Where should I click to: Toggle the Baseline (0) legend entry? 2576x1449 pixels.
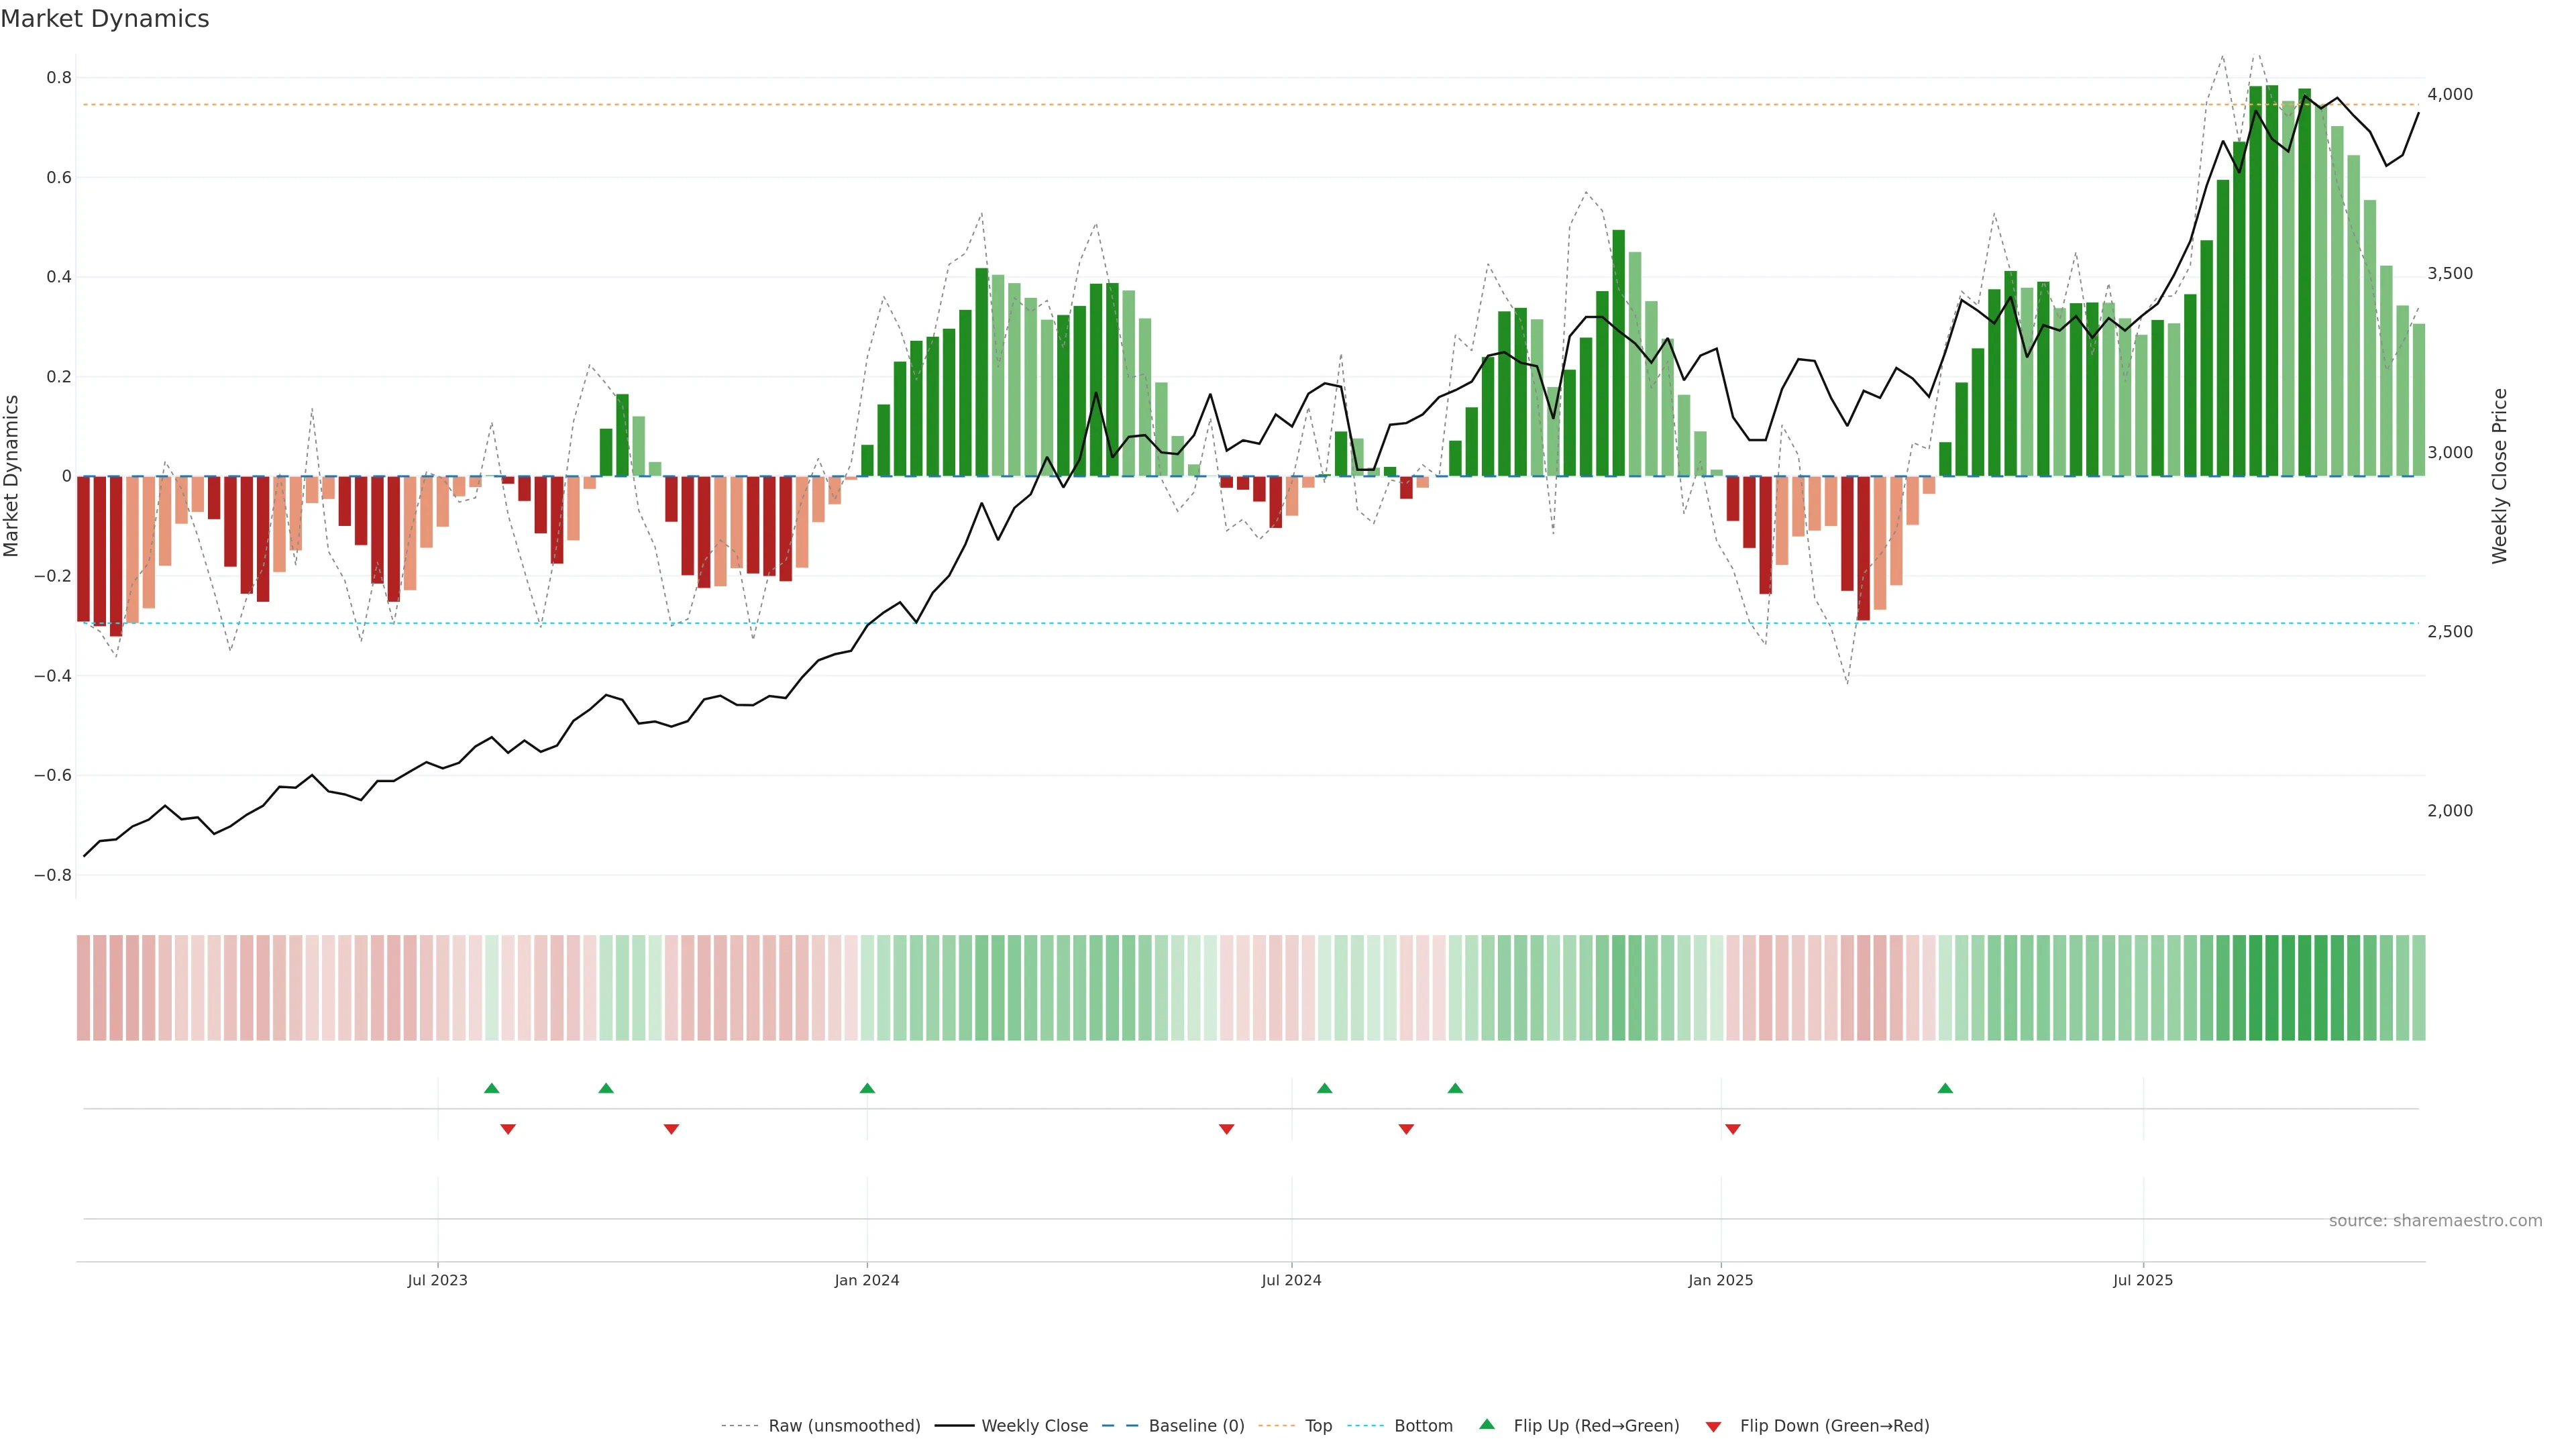(x=1196, y=1425)
